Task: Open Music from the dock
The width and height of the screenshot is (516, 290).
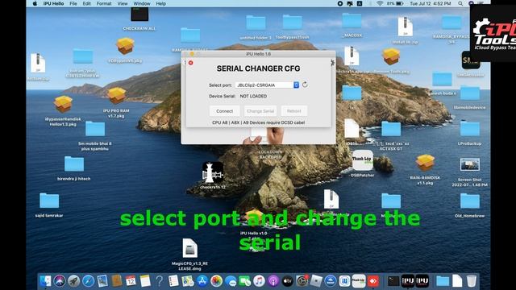Action: [259, 281]
